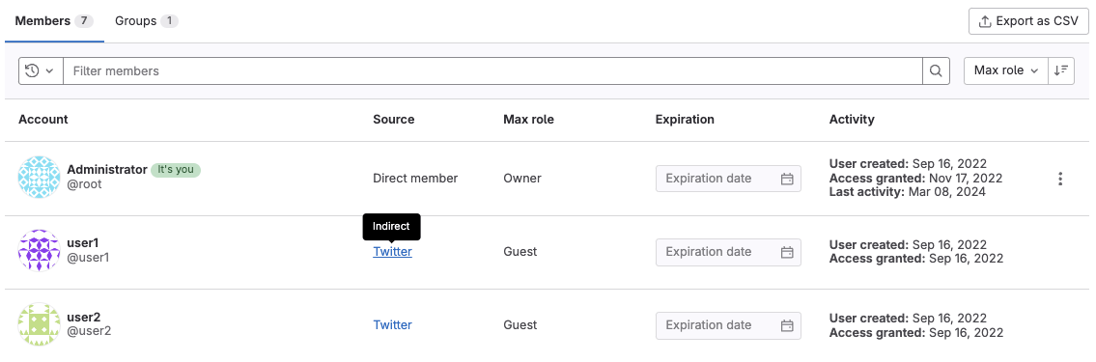Image resolution: width=1096 pixels, height=362 pixels.
Task: Open user1's Twitter source link
Action: [x=392, y=252]
